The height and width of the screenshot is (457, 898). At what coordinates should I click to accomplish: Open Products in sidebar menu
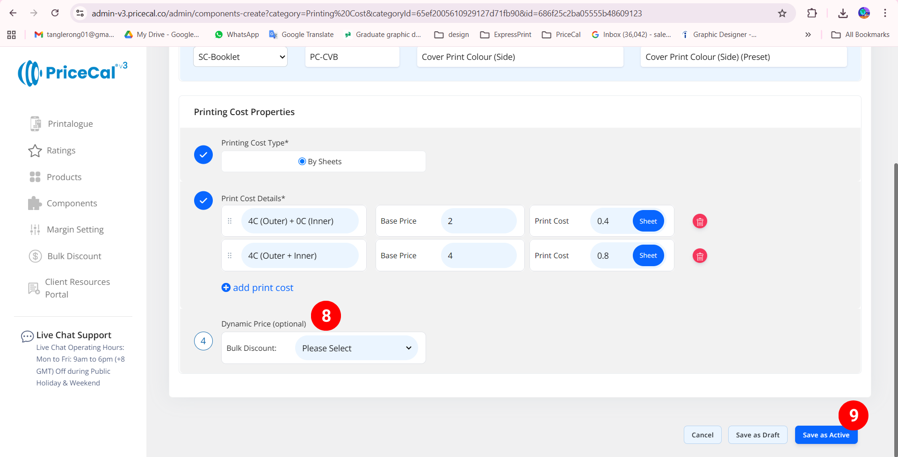(x=64, y=177)
